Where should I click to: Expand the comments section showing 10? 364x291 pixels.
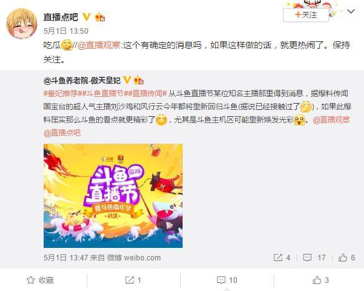(227, 280)
